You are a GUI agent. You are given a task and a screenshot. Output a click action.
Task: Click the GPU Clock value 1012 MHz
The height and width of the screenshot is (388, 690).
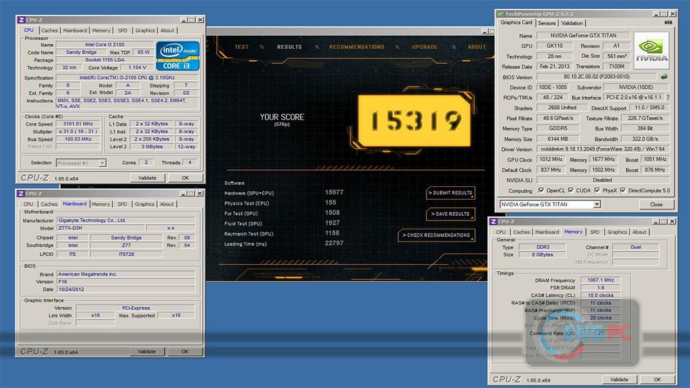click(x=551, y=159)
